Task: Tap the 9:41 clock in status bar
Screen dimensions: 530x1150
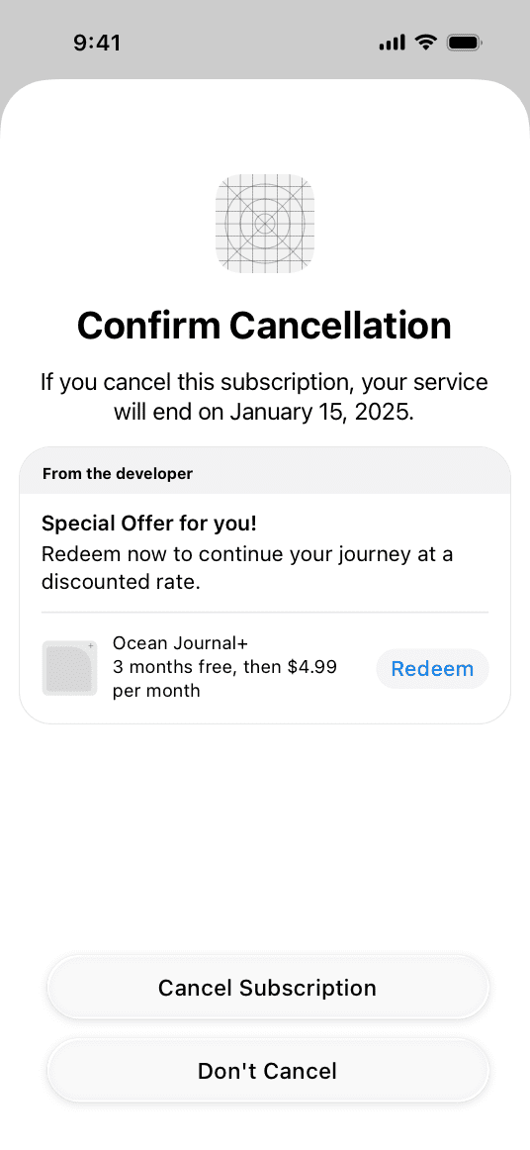Action: [x=97, y=43]
